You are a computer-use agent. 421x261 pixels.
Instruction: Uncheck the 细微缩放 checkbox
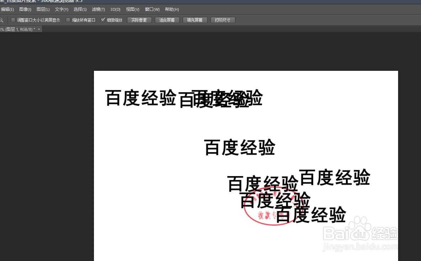tap(103, 20)
